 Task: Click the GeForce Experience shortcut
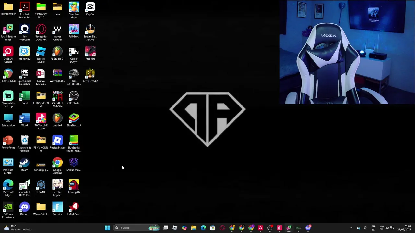pyautogui.click(x=8, y=211)
